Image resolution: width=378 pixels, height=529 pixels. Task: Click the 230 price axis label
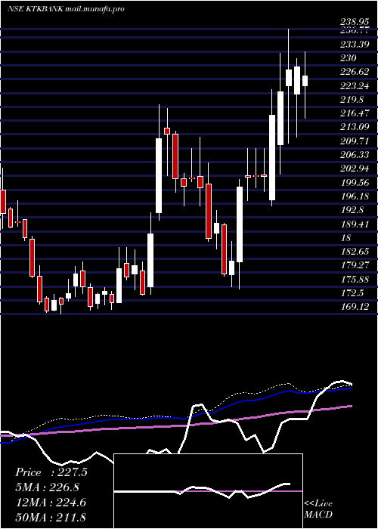coord(348,58)
